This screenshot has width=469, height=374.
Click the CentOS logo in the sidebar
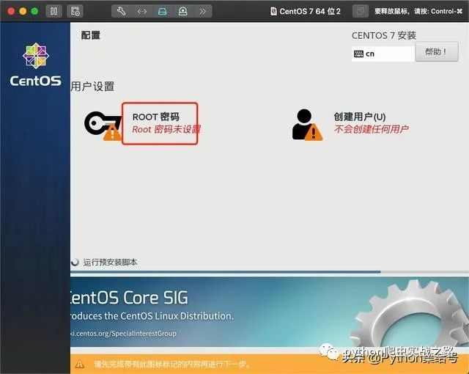tap(36, 65)
